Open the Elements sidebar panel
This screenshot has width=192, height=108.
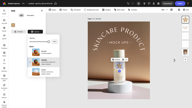point(4,69)
